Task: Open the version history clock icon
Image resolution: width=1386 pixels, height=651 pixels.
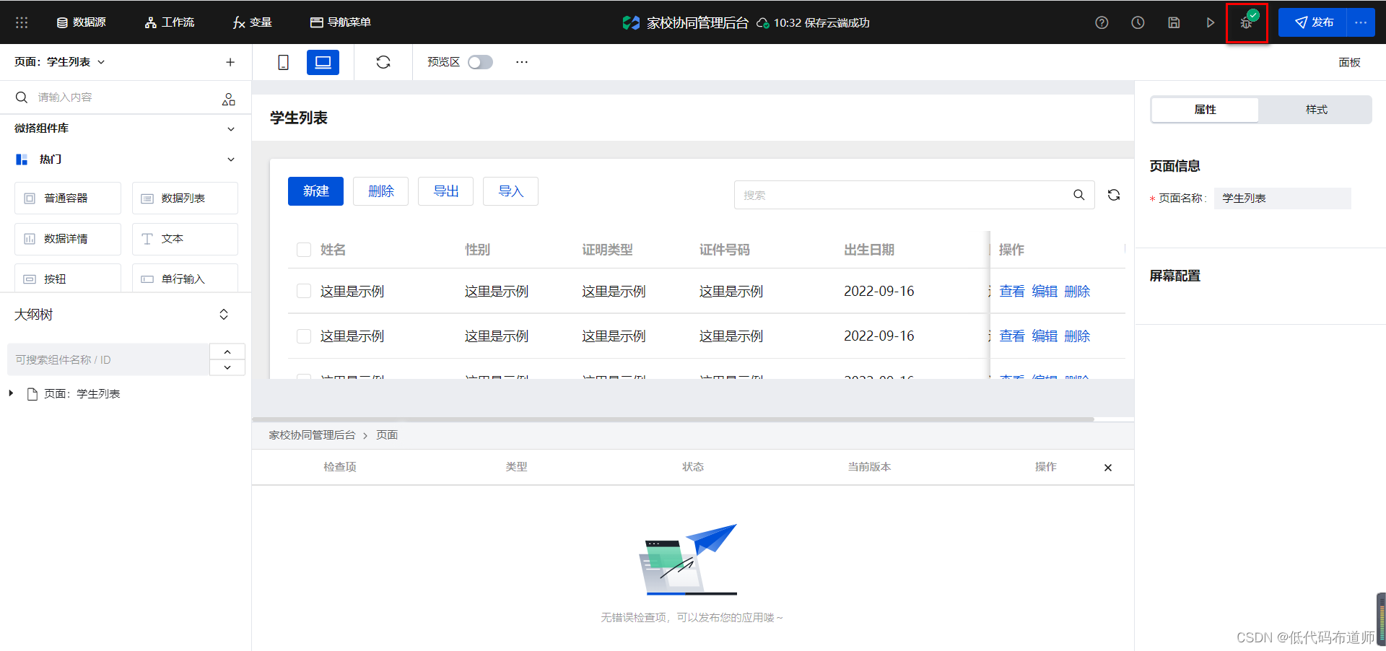Action: pos(1138,22)
